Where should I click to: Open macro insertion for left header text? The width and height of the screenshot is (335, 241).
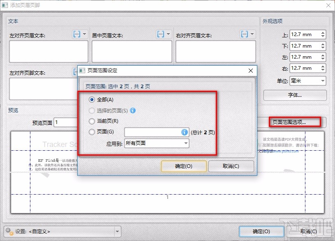[x=76, y=34]
